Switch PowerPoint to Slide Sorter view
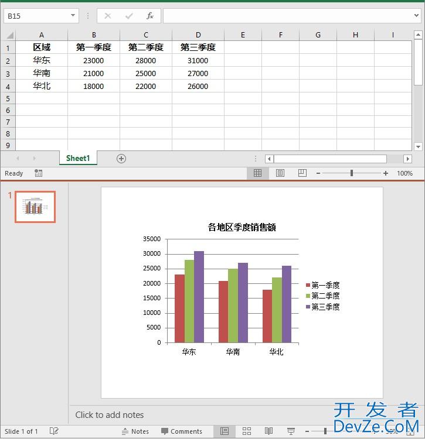This screenshot has width=425, height=439. [x=247, y=431]
